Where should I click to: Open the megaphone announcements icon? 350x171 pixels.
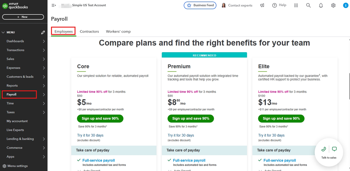coord(262,5)
